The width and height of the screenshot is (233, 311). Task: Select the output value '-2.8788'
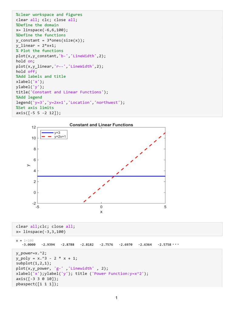(67, 244)
